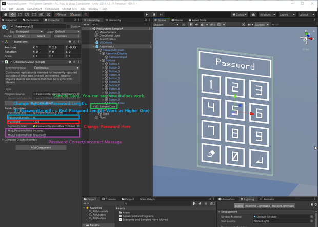Viewport: 318px width, 227px height.
Task: Open the Layers dropdown
Action: [287, 15]
